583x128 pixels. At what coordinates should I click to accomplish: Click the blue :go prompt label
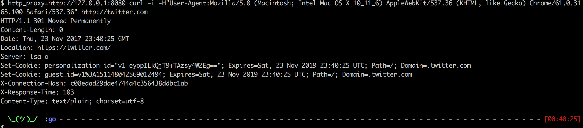click(50, 119)
